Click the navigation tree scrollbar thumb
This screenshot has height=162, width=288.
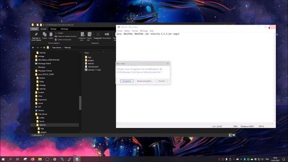80,103
